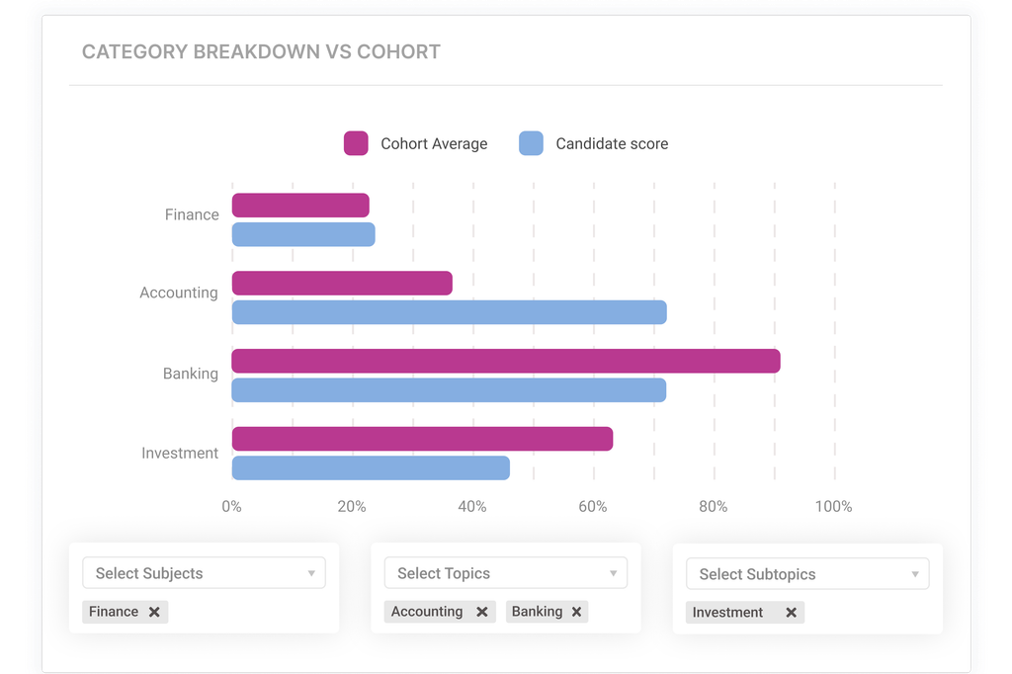The image size is (1012, 674).
Task: Remove the Accounting filter chip
Action: point(483,611)
